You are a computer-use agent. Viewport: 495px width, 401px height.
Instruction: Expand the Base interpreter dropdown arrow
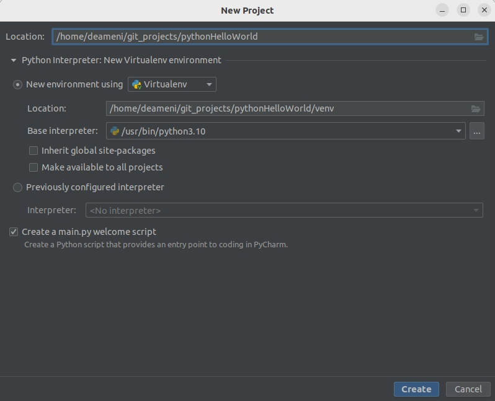pos(458,131)
